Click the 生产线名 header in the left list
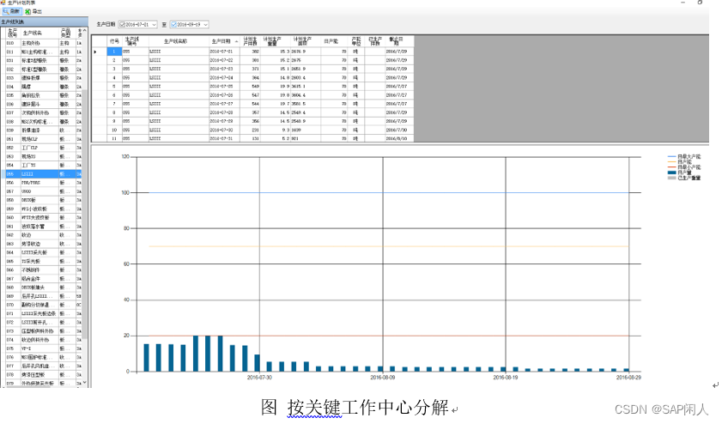Image resolution: width=722 pixels, height=424 pixels. tap(39, 33)
